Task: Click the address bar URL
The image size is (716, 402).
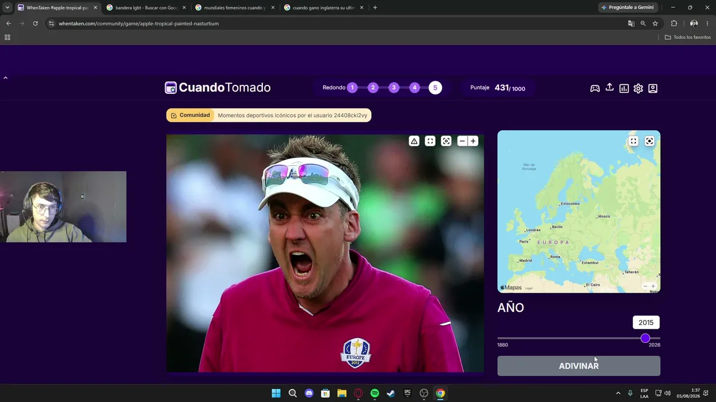Action: [x=139, y=23]
